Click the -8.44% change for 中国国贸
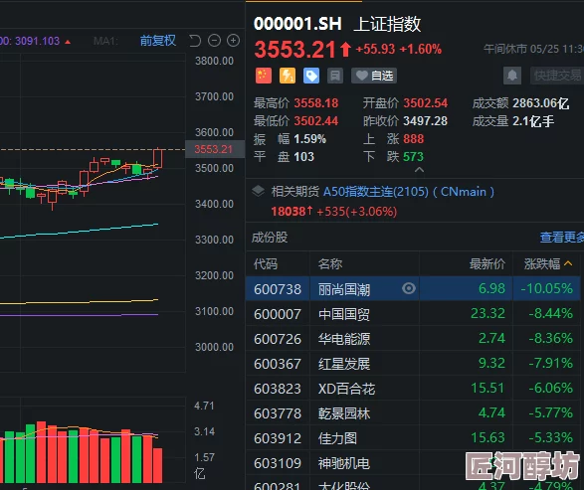584x490 pixels. pyautogui.click(x=550, y=313)
